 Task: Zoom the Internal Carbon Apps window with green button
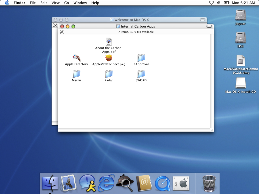(73, 26)
